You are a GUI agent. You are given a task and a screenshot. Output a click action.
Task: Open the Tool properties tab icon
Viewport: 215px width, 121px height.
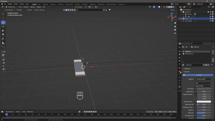pyautogui.click(x=179, y=47)
